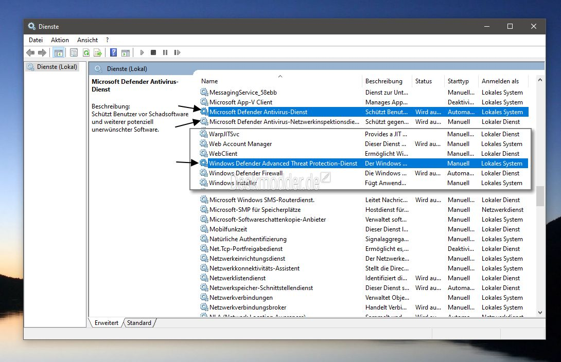561x362 pixels.
Task: Click the Pause service icon
Action: tap(165, 52)
